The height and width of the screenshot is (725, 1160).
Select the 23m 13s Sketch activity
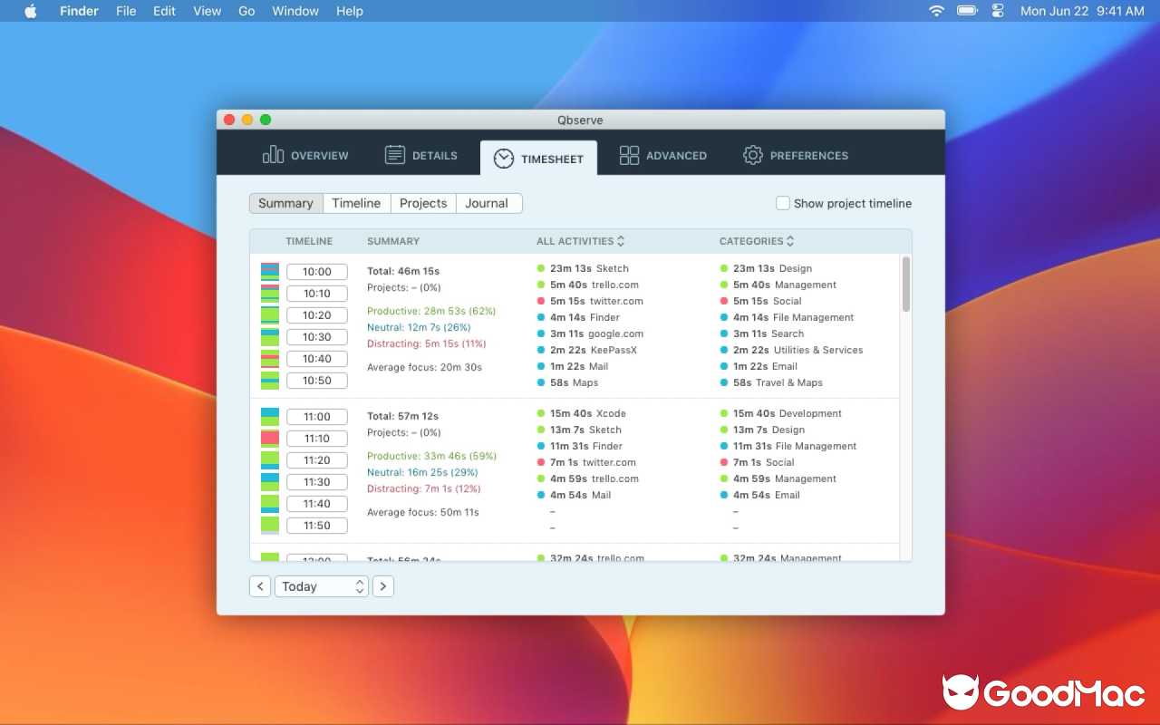[583, 268]
